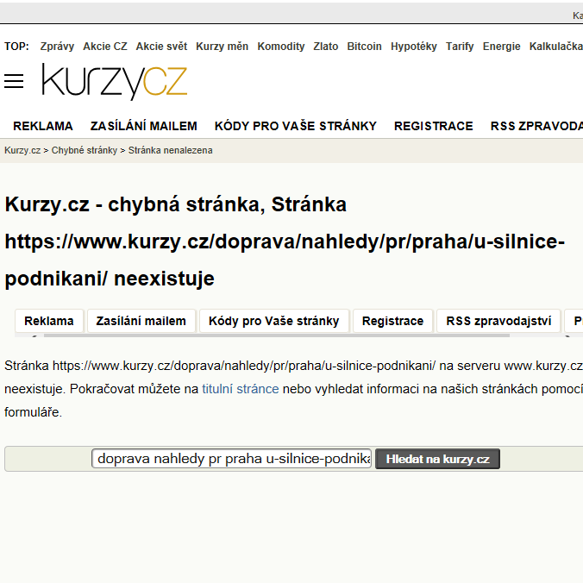Switch to Registrace tab
The width and height of the screenshot is (583, 583).
392,321
